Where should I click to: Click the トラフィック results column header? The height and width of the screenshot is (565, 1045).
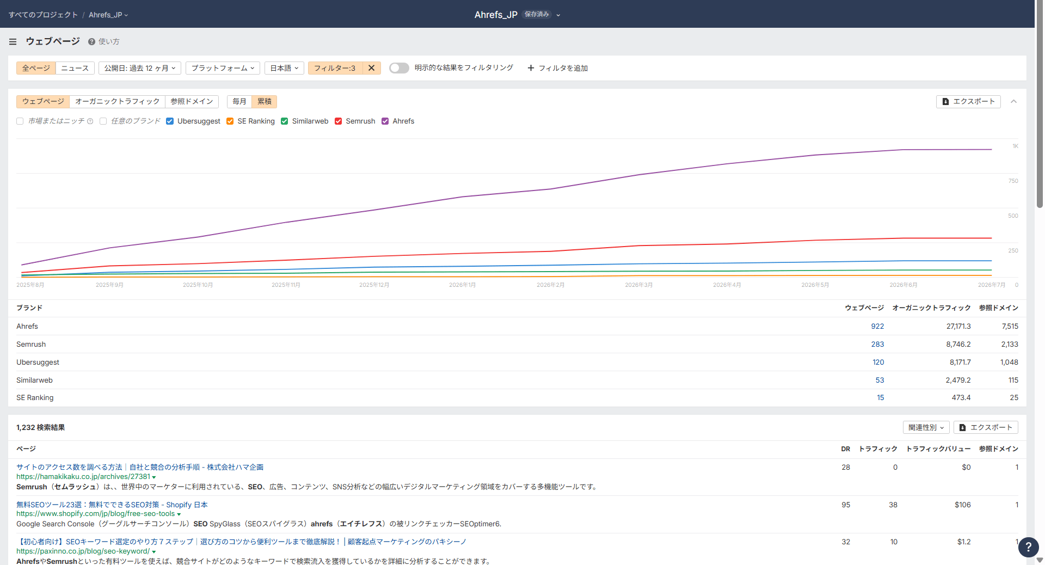878,449
